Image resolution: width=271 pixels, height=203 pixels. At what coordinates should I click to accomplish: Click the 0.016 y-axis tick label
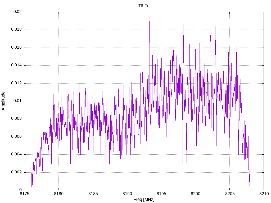16,48
